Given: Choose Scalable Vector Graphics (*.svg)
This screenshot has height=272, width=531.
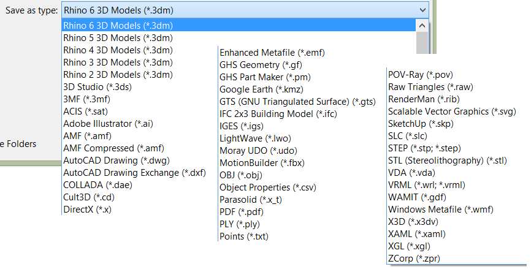Looking at the screenshot, I should [452, 111].
